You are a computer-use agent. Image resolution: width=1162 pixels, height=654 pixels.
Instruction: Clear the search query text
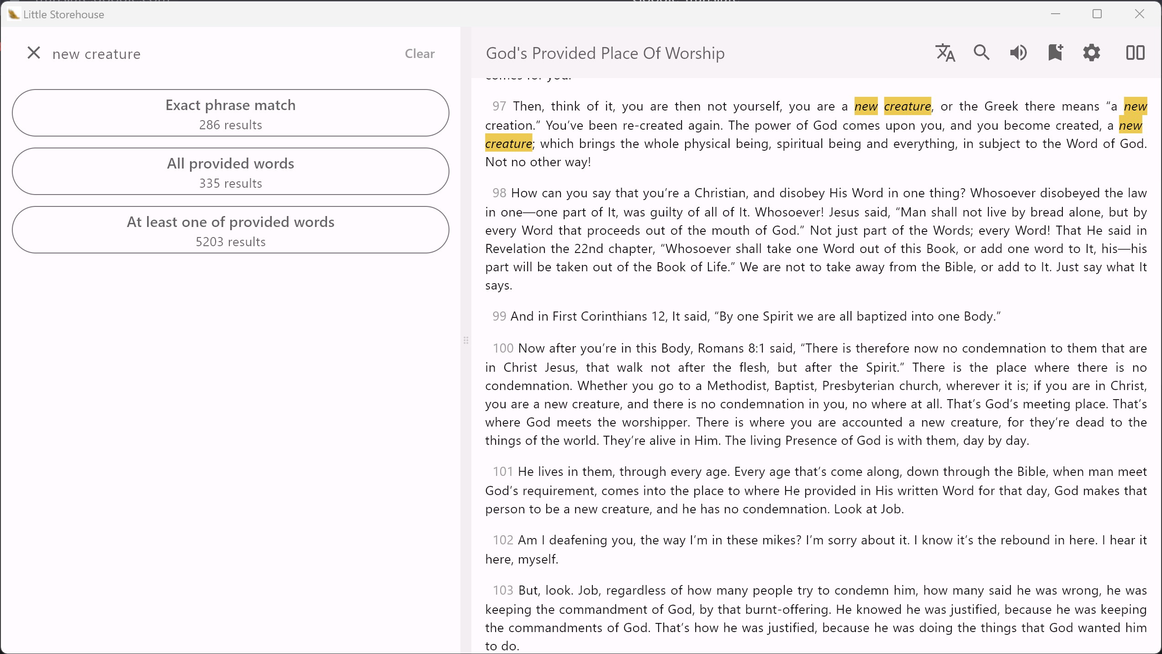click(x=419, y=54)
